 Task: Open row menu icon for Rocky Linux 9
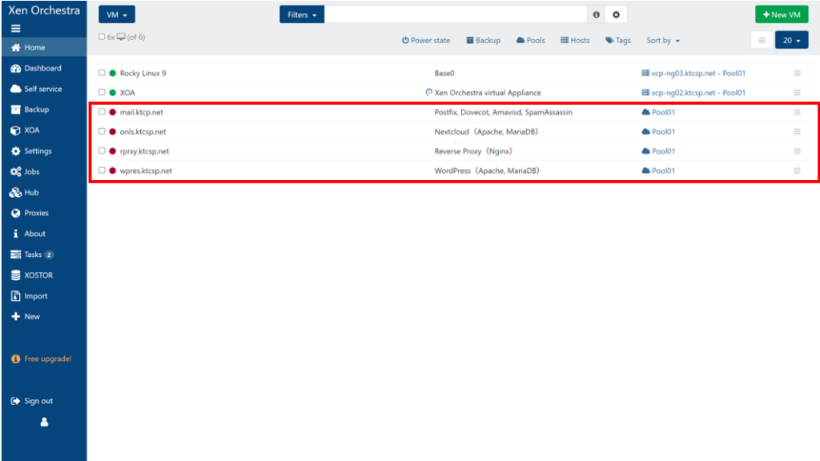797,74
